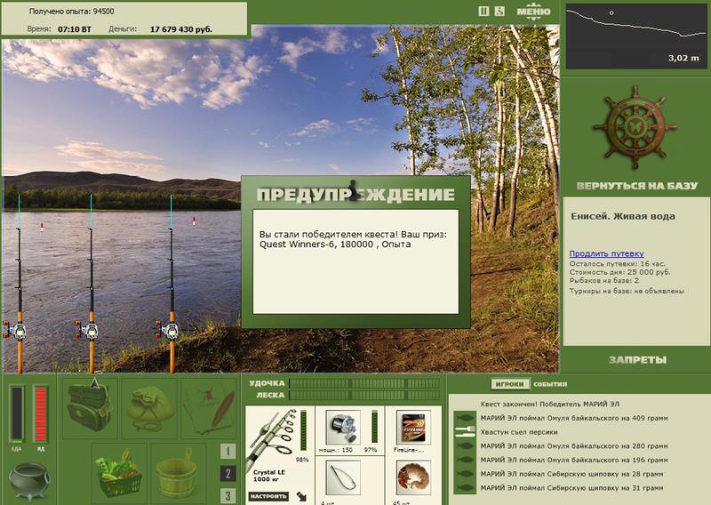The width and height of the screenshot is (711, 505).
Task: Click the 'Осталось путевки: 16 час.' line
Action: tap(617, 264)
